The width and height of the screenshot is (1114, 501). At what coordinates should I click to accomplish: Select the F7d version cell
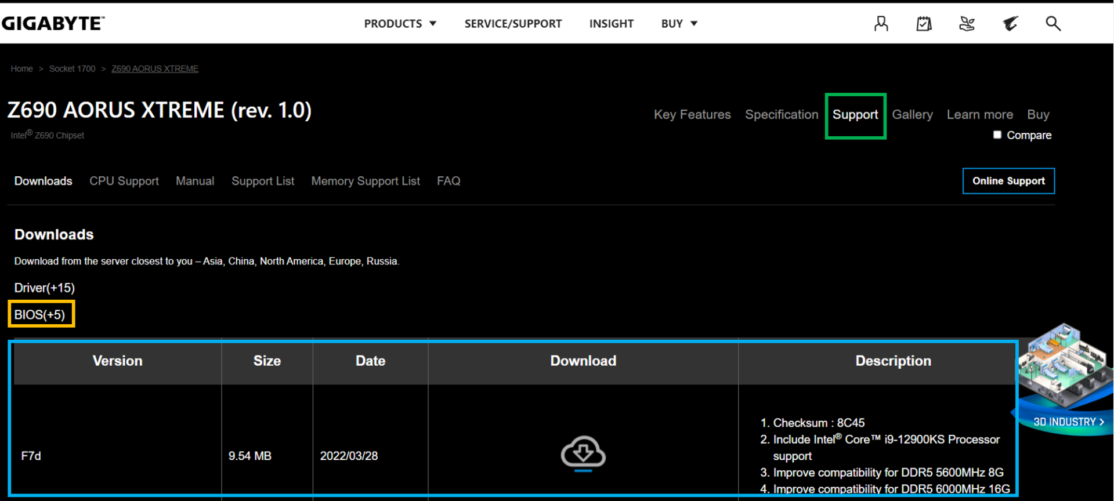pyautogui.click(x=31, y=456)
